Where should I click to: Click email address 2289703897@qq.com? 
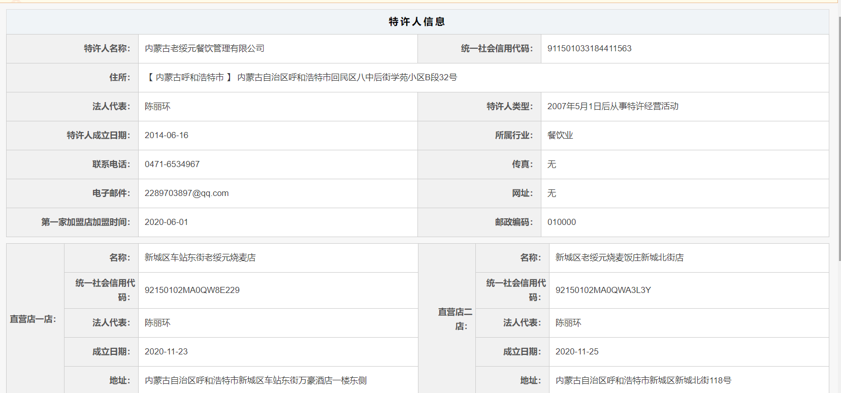point(186,193)
